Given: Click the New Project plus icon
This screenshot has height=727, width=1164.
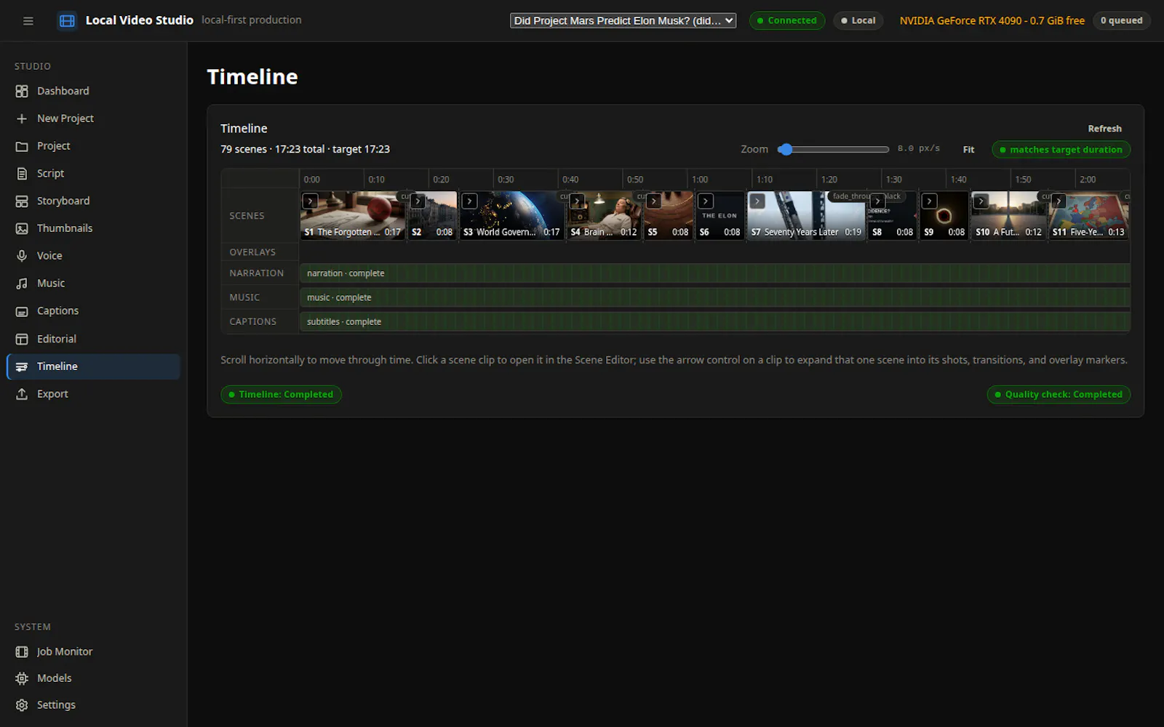Looking at the screenshot, I should pyautogui.click(x=22, y=119).
